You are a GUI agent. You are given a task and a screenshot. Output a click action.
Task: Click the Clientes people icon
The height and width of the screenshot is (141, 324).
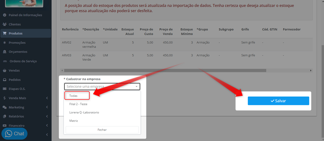tap(4, 24)
